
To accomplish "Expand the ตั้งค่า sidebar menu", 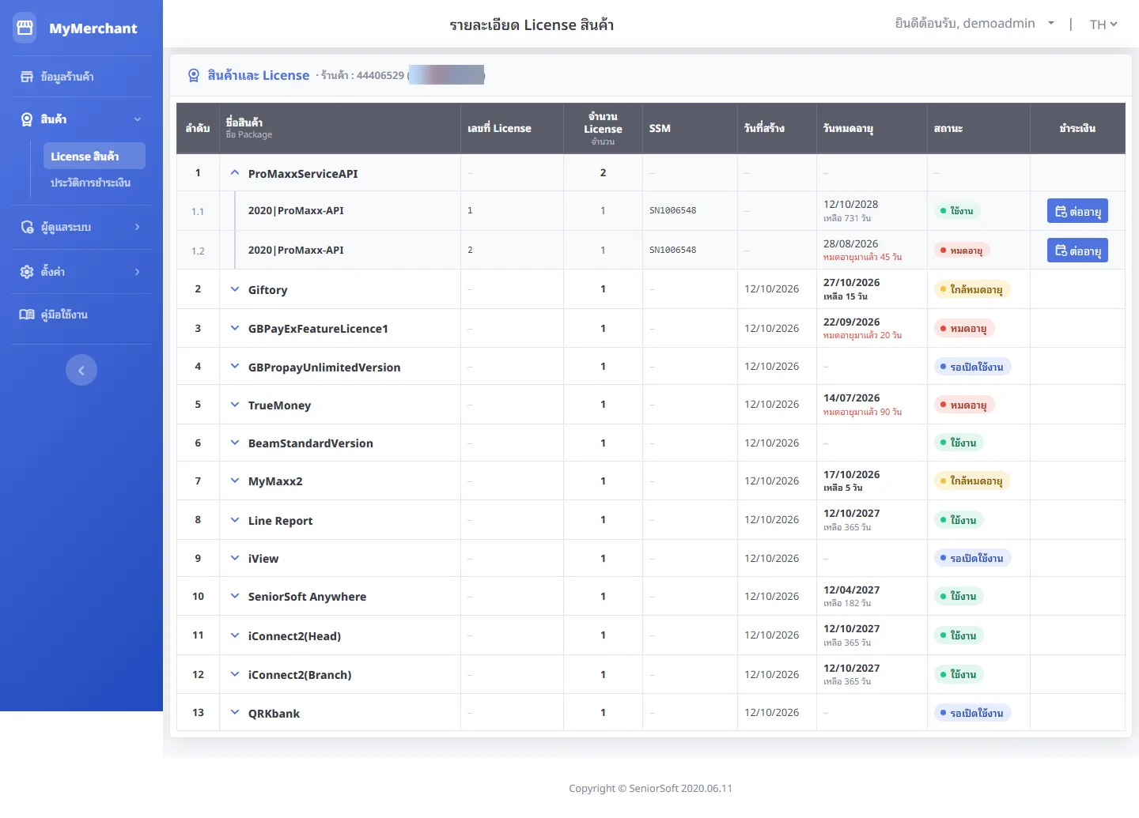I will coord(81,272).
